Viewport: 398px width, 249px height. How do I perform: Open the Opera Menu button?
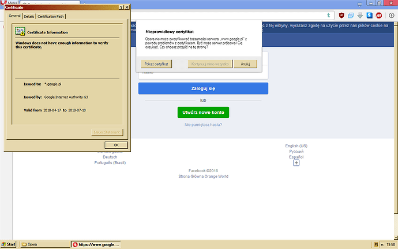point(9,2)
